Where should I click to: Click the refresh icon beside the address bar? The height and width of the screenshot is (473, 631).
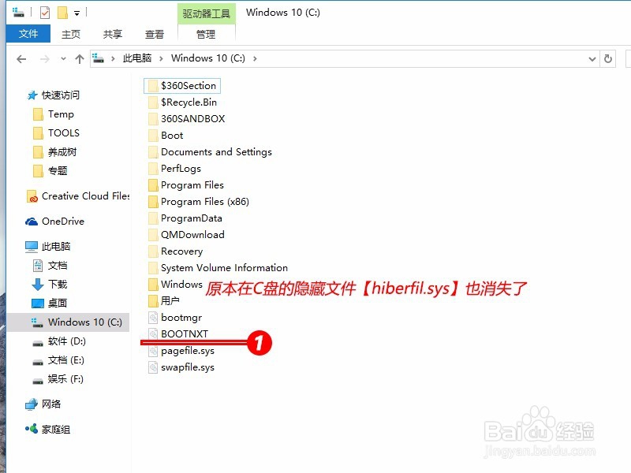pos(607,58)
